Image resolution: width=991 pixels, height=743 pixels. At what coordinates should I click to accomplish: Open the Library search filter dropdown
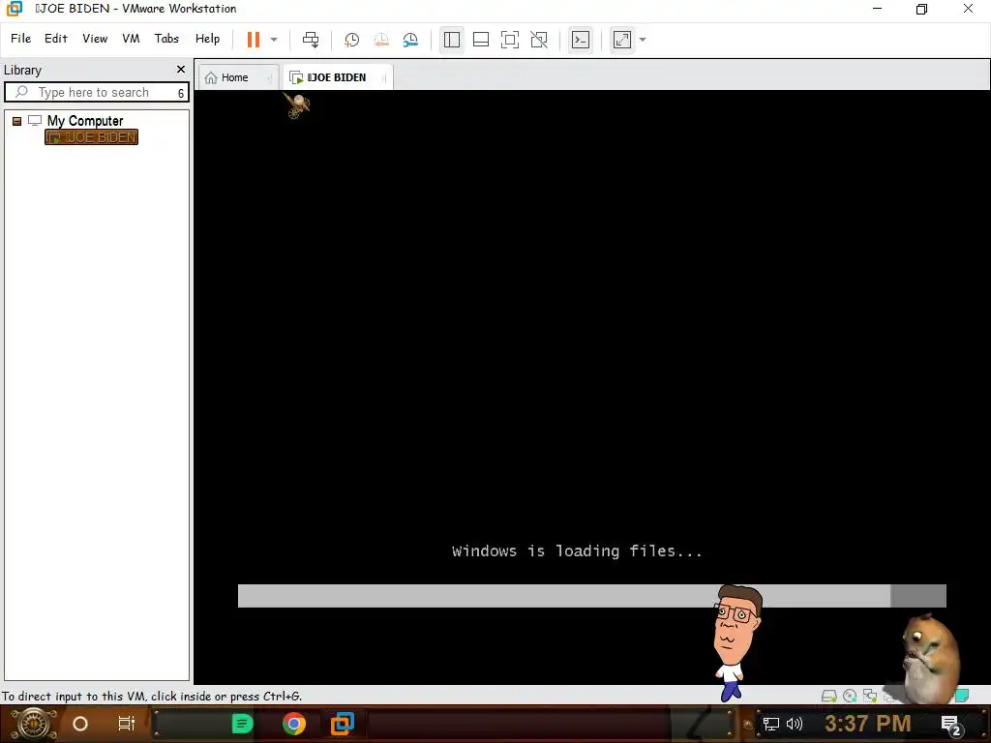tap(181, 93)
